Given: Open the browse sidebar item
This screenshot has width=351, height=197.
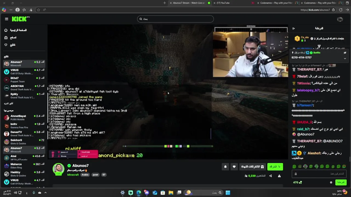Looking at the screenshot, I should click(10, 37).
